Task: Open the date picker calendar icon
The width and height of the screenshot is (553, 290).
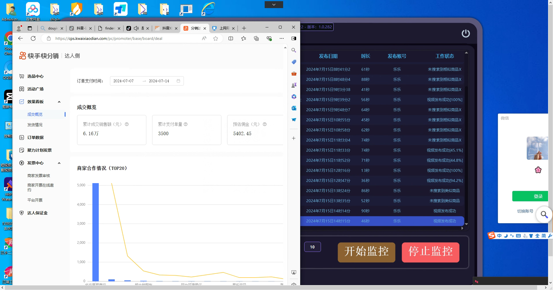Action: (x=178, y=81)
